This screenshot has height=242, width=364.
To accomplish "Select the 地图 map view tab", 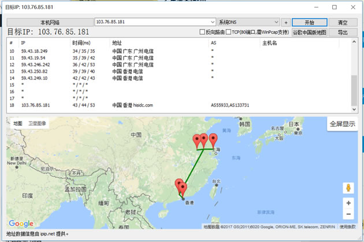I will coord(17,123).
